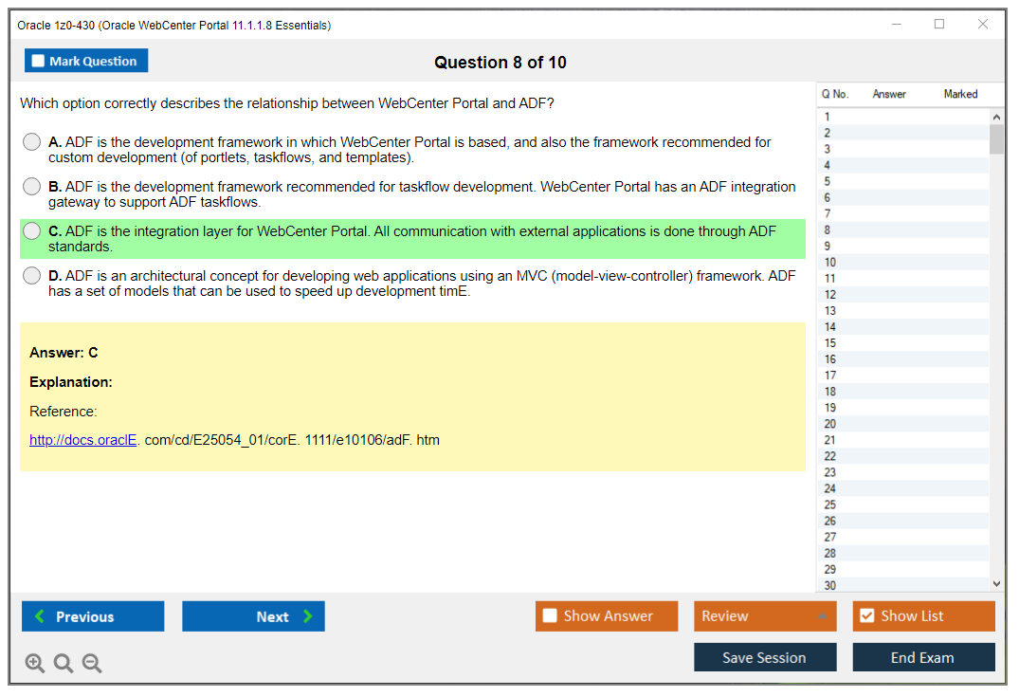Uncheck the Show List checkbox
Screen dimensions: 1019x697
click(x=866, y=616)
